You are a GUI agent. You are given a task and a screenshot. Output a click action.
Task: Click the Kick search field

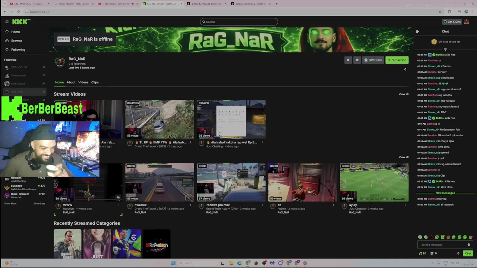[x=239, y=22]
